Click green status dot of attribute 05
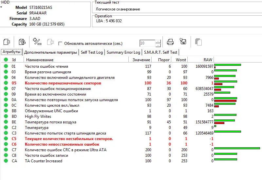Image resolution: width=262 pixels, height=180 pixels. pyautogui.click(x=6, y=83)
